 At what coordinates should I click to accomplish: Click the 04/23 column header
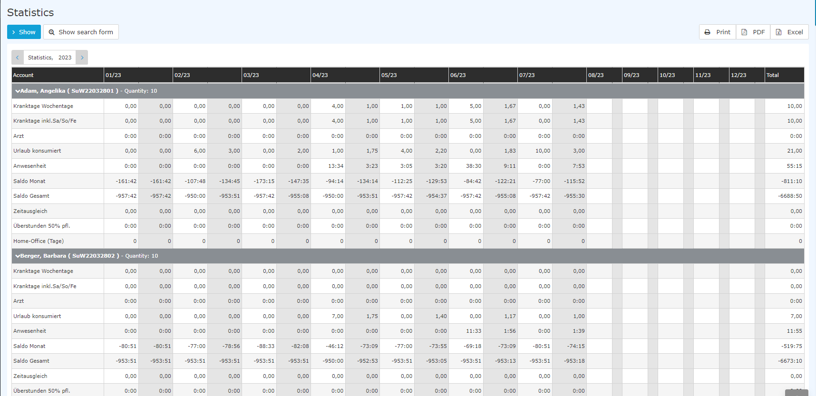click(345, 75)
